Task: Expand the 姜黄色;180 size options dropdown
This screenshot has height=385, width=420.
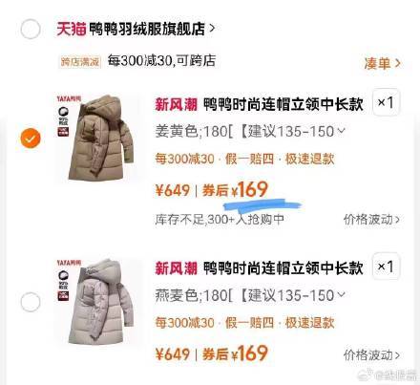Action: pos(250,131)
